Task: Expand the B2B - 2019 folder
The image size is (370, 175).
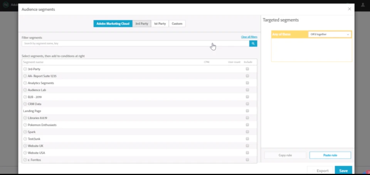Action: click(x=25, y=97)
